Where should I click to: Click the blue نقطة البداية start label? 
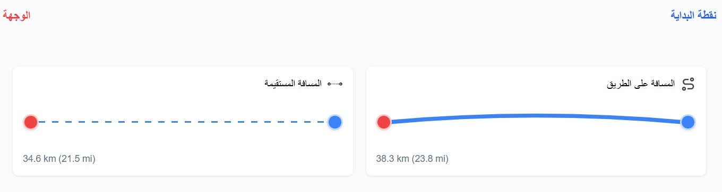693,15
